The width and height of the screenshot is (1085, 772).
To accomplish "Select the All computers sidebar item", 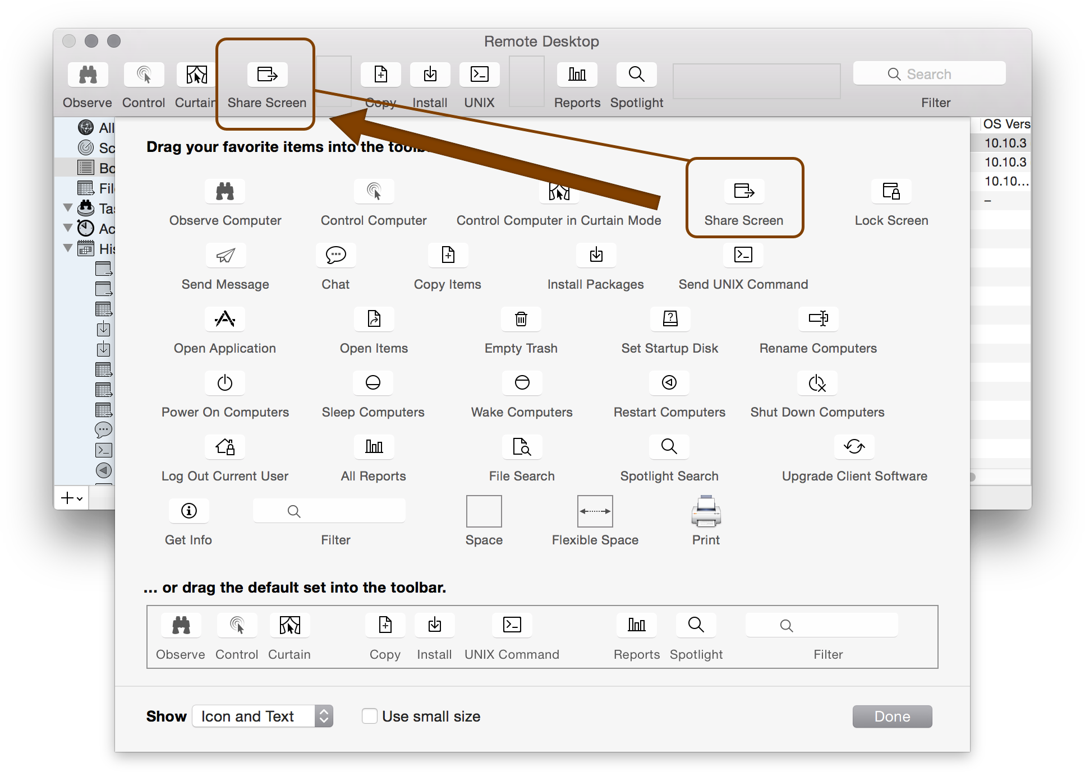I will point(95,128).
